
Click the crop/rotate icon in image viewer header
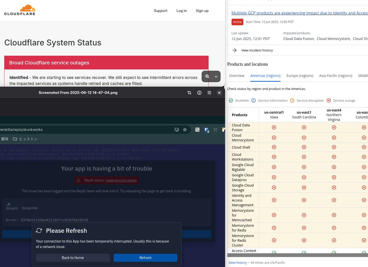pyautogui.click(x=190, y=93)
